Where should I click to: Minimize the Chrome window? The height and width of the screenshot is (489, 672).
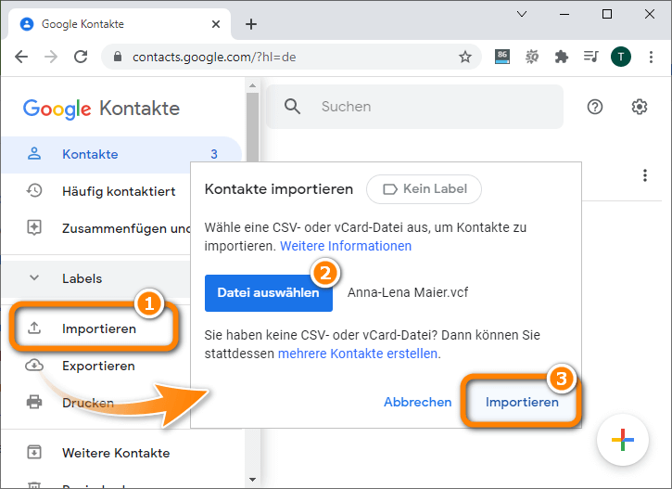(564, 14)
